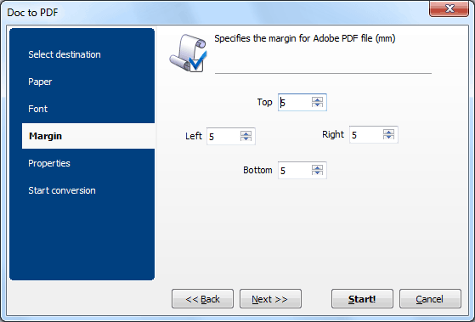Select the Margin step in sidebar
This screenshot has width=475, height=322.
click(88, 136)
